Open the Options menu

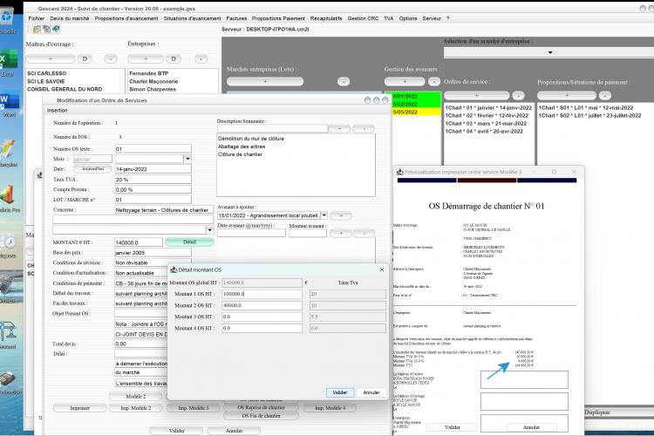click(407, 18)
